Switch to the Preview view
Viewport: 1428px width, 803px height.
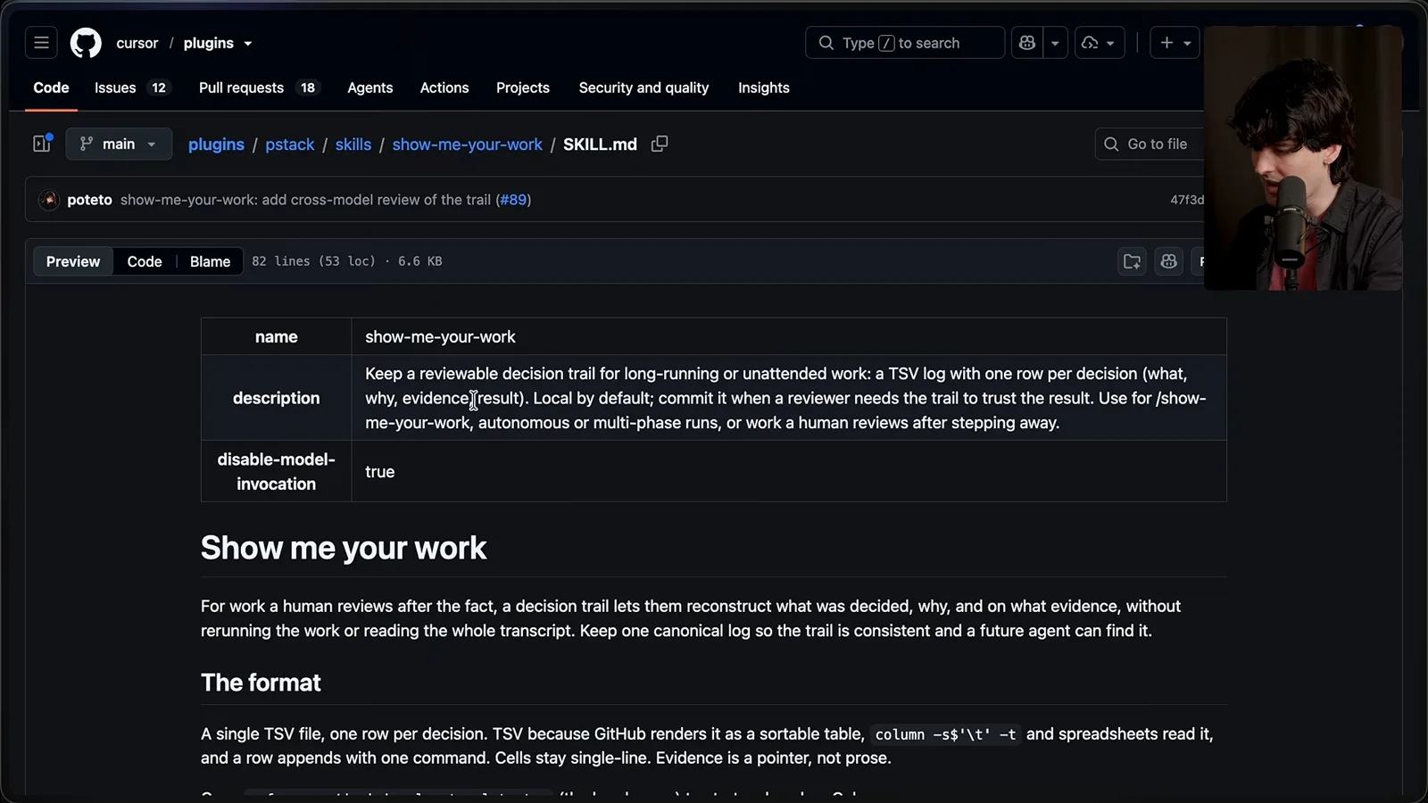pos(73,261)
